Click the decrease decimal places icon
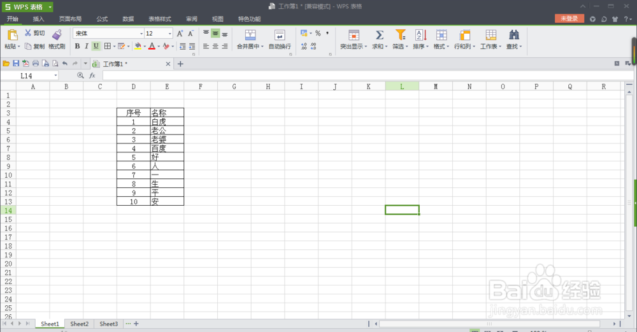This screenshot has height=332, width=637. [x=313, y=47]
